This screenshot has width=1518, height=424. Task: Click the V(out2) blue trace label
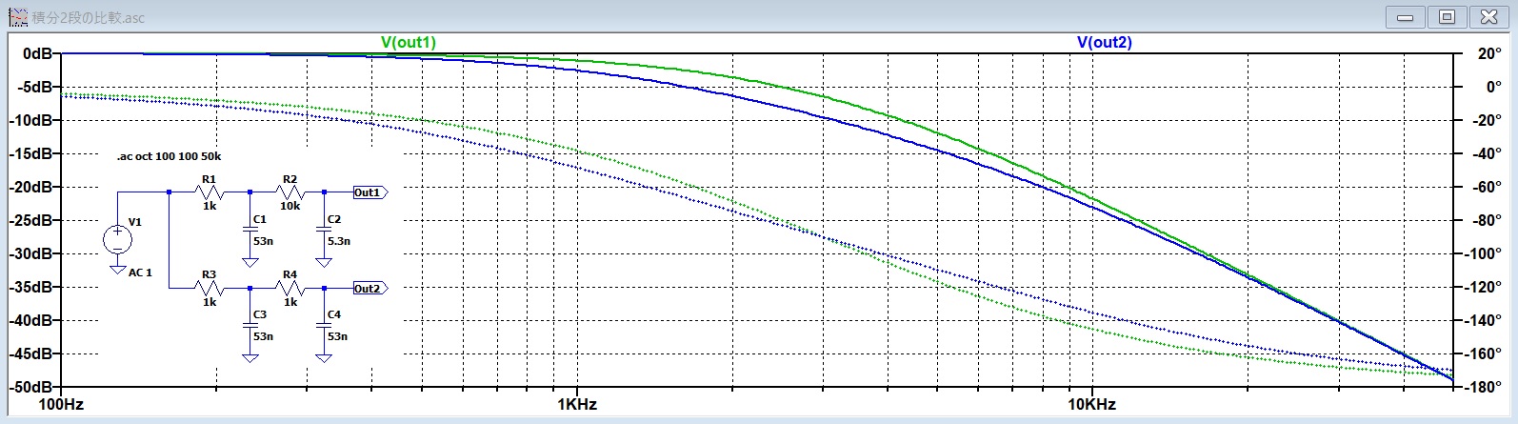[1104, 42]
